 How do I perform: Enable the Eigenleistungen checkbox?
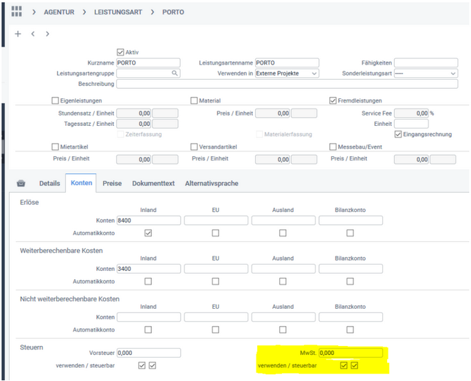click(56, 100)
